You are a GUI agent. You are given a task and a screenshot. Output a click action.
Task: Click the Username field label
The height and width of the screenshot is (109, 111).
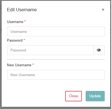click(x=15, y=22)
